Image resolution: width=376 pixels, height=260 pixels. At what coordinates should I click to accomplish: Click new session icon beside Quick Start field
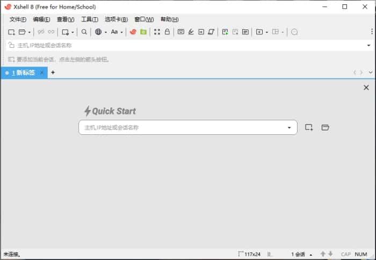[x=309, y=127]
